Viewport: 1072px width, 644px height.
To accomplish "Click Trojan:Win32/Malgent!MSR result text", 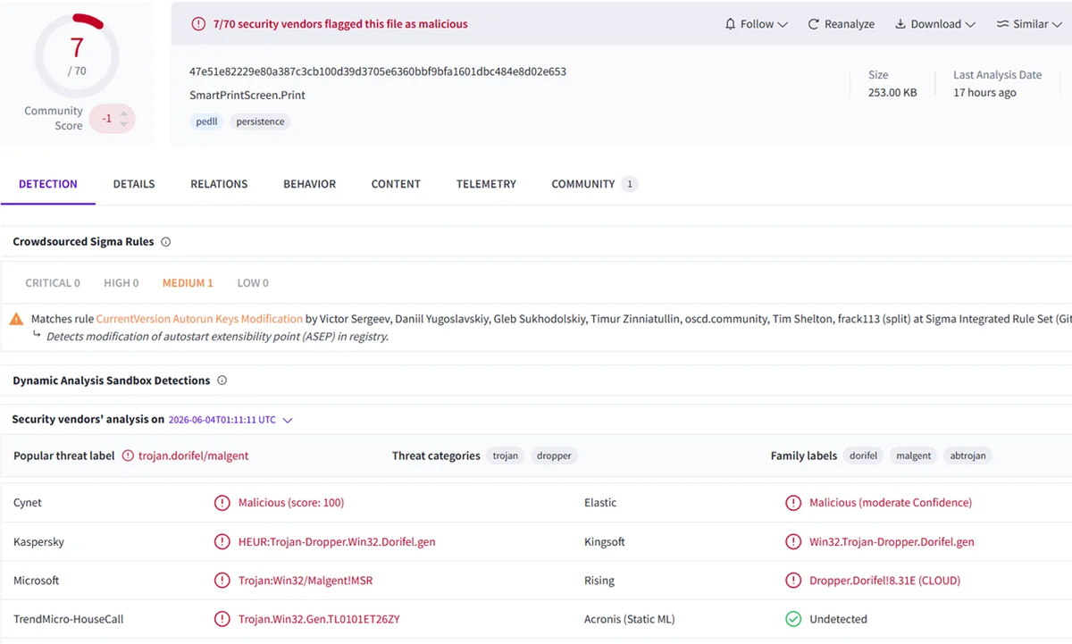I will [306, 581].
